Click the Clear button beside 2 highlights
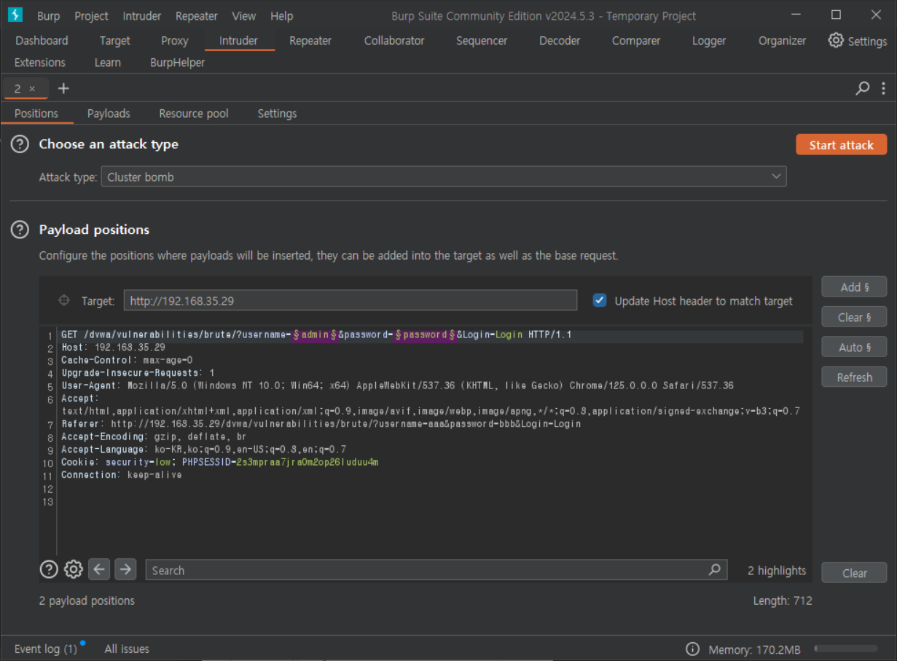 tap(854, 573)
